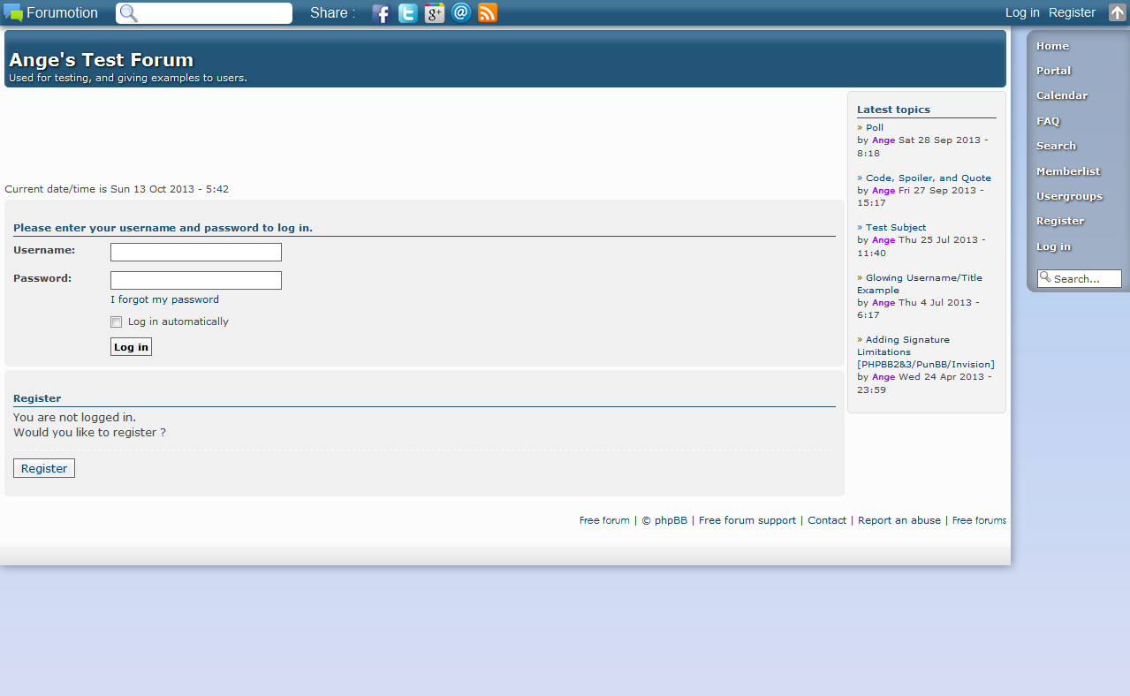Open the Poll topic
Screen dimensions: 1130x696
click(875, 127)
